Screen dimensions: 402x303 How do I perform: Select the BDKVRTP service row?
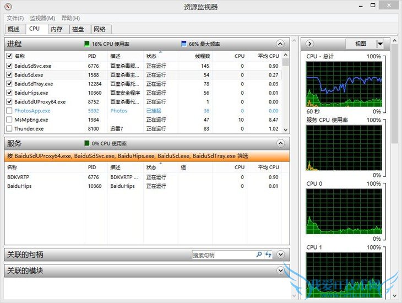144,177
